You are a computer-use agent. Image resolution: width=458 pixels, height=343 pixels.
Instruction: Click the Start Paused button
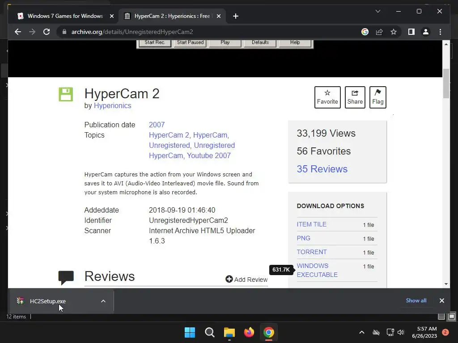(190, 42)
